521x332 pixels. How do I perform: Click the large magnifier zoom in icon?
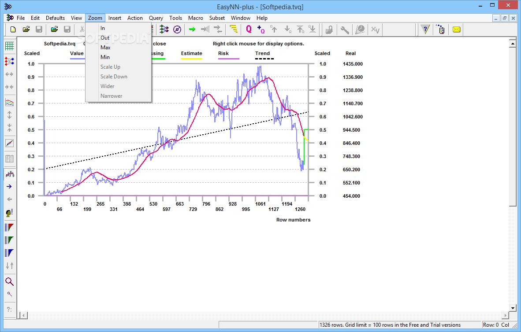tap(9, 282)
